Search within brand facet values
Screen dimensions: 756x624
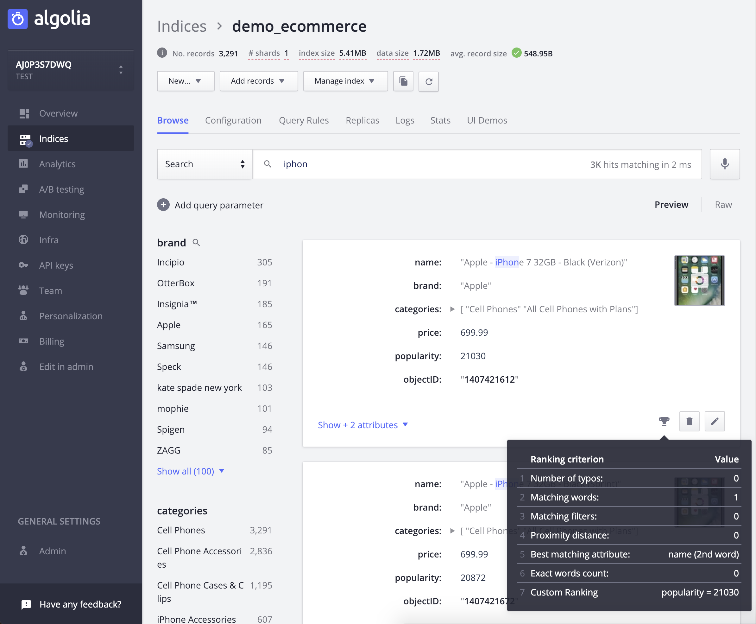tap(196, 243)
